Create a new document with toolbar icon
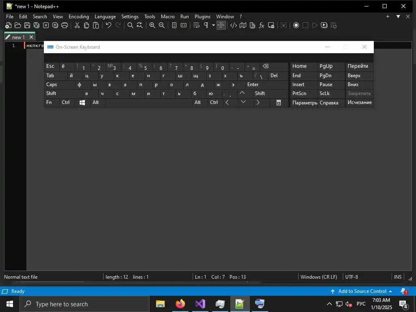This screenshot has width=416, height=312. 8,26
